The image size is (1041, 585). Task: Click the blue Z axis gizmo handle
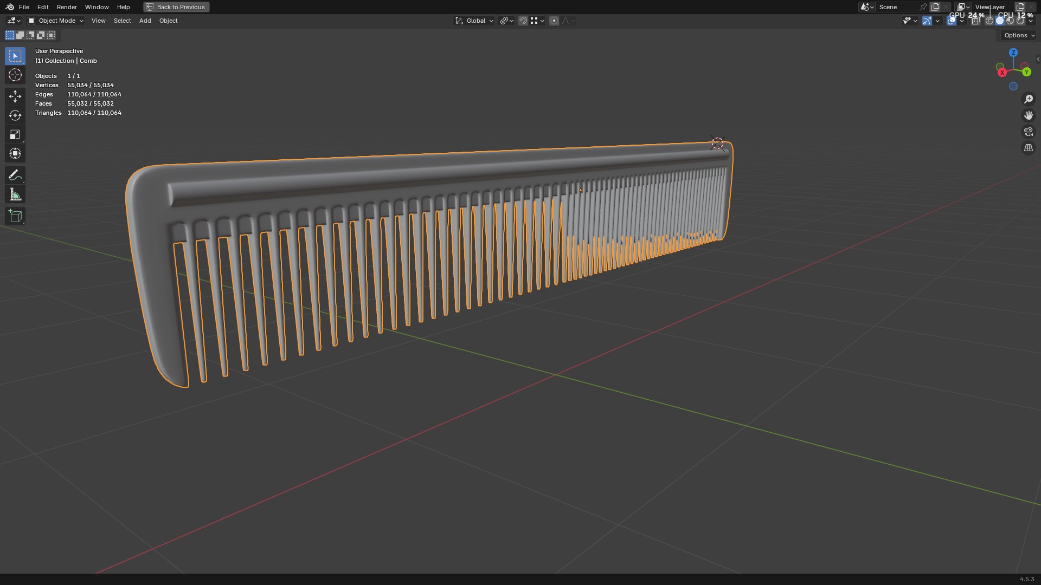pyautogui.click(x=1013, y=53)
